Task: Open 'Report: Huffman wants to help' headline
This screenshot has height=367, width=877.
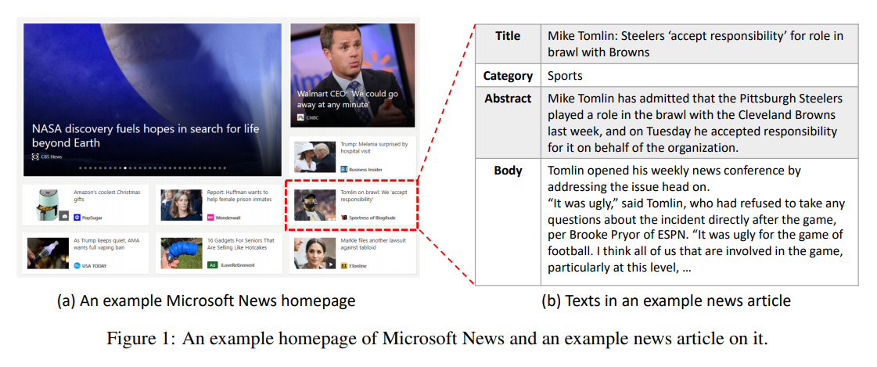Action: pos(239,196)
